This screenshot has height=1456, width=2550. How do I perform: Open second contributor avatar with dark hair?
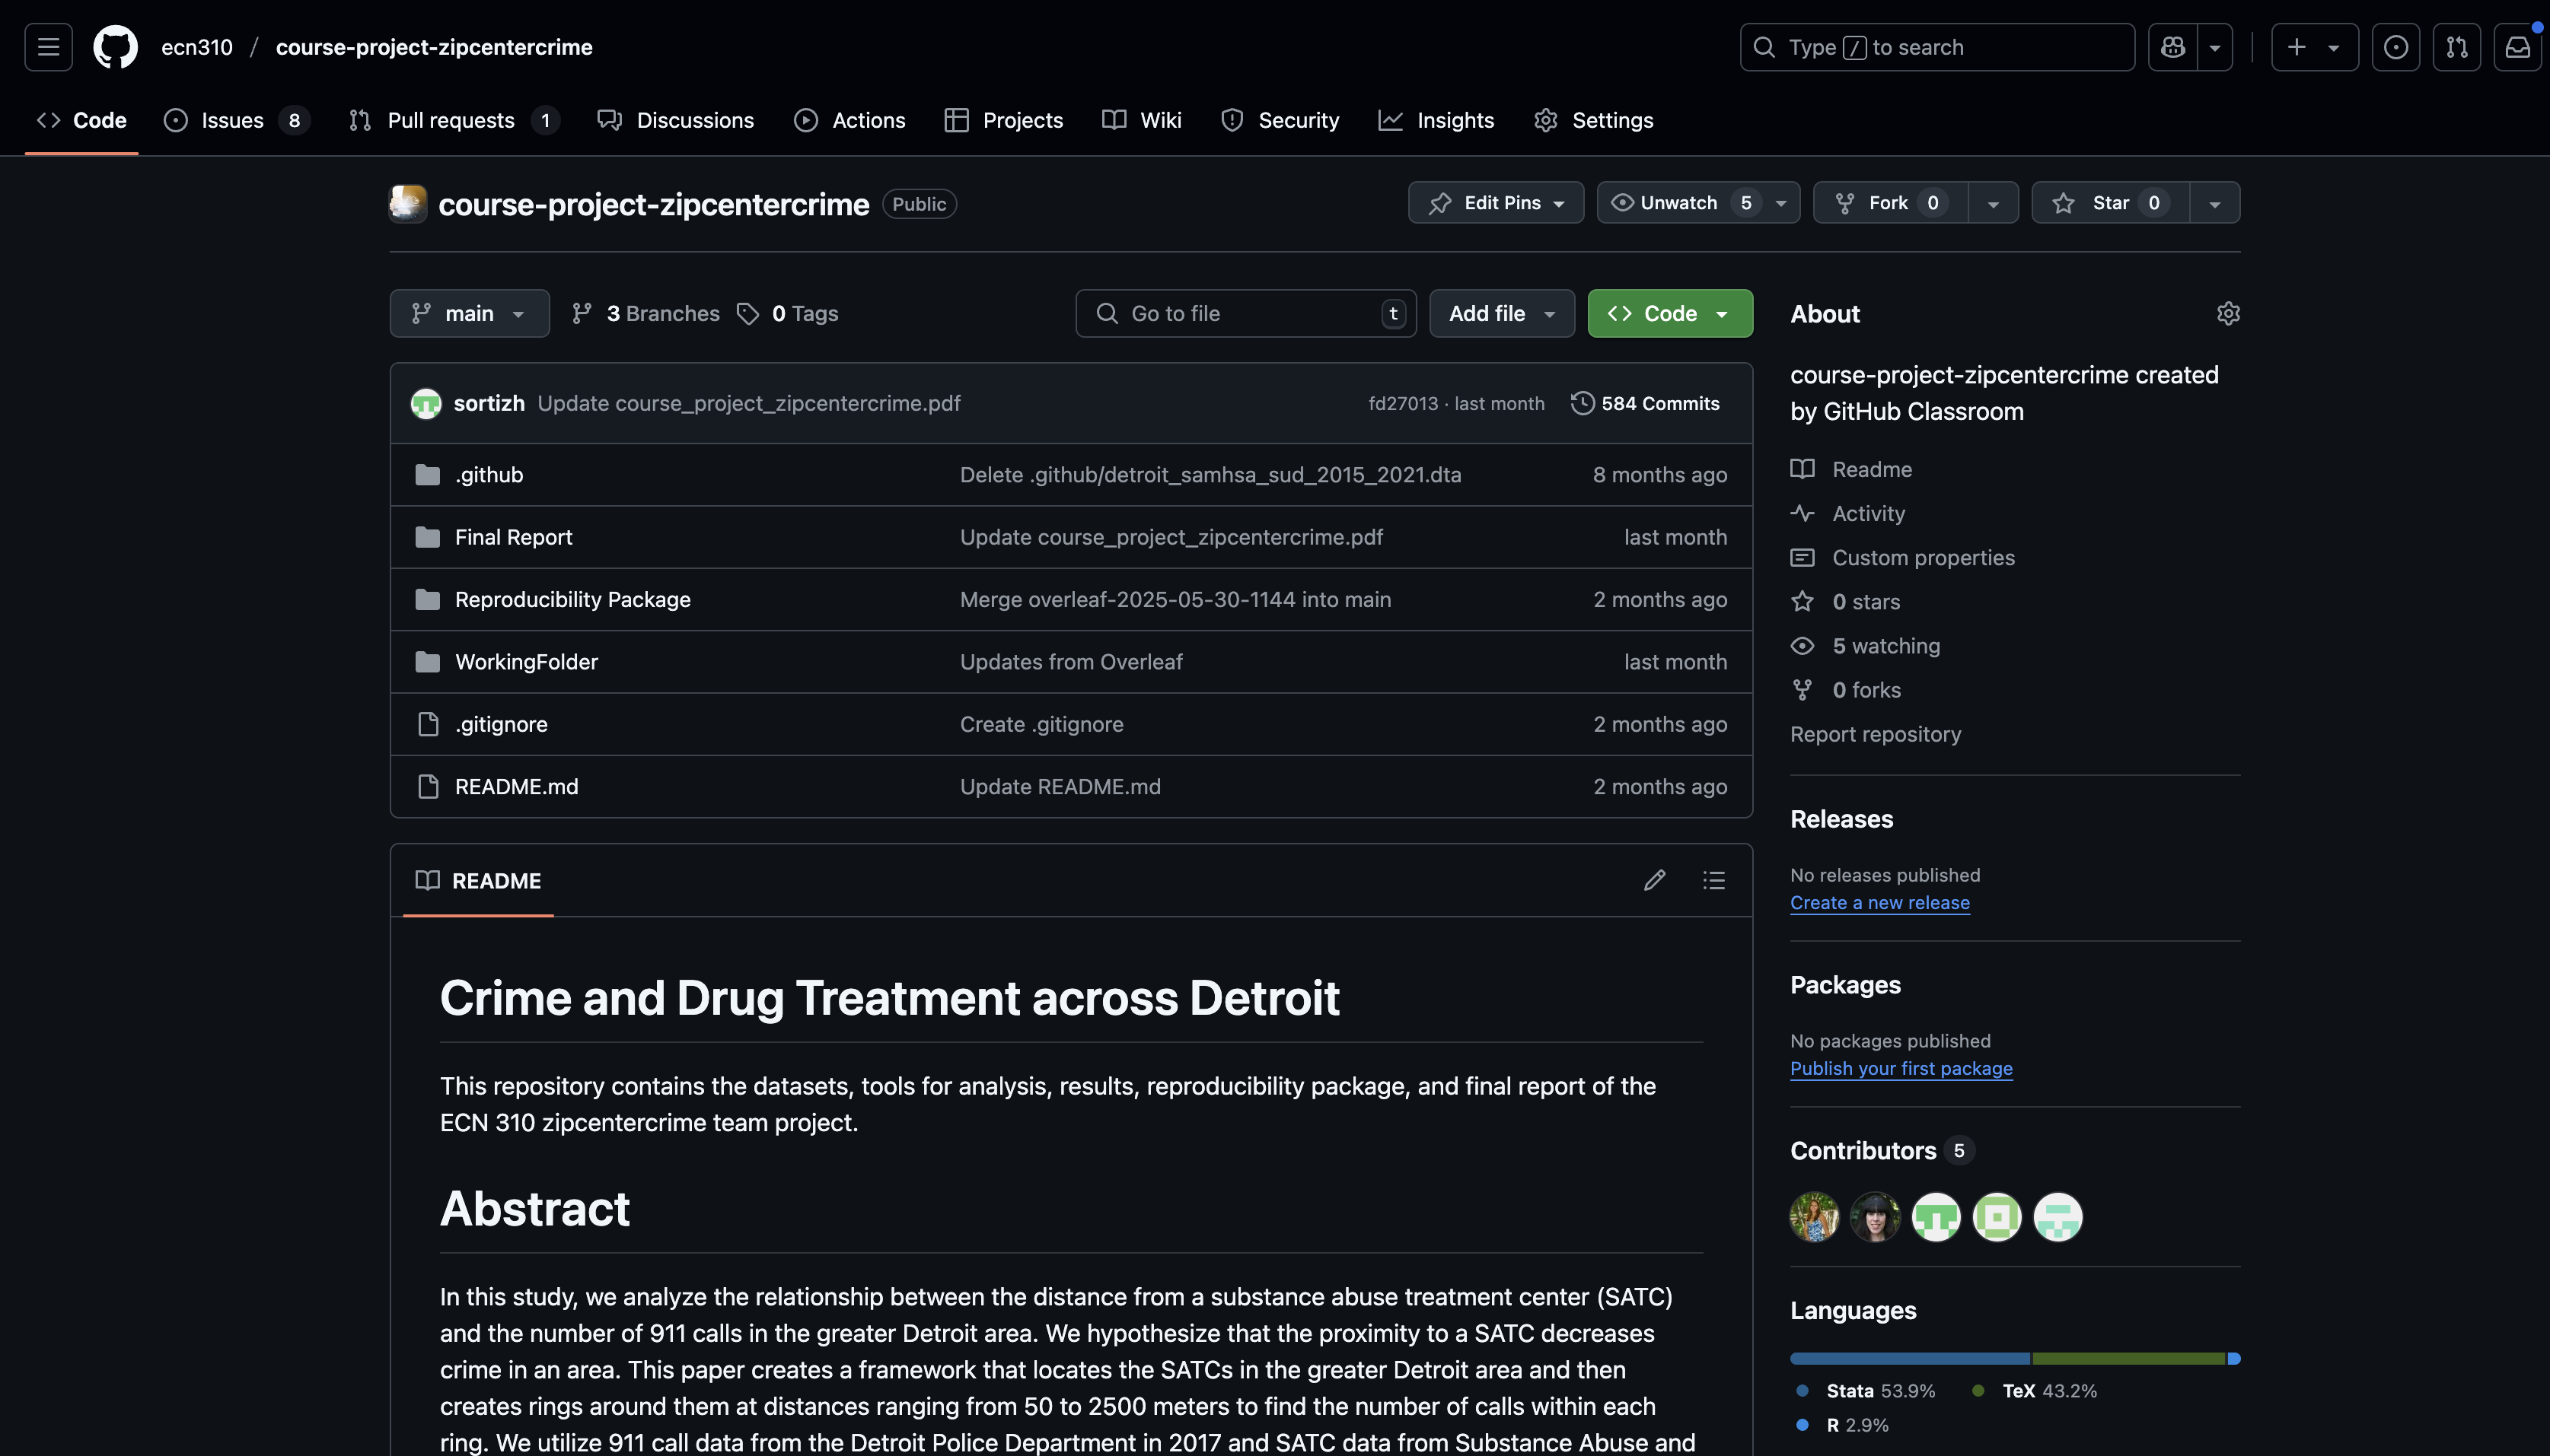pyautogui.click(x=1875, y=1217)
